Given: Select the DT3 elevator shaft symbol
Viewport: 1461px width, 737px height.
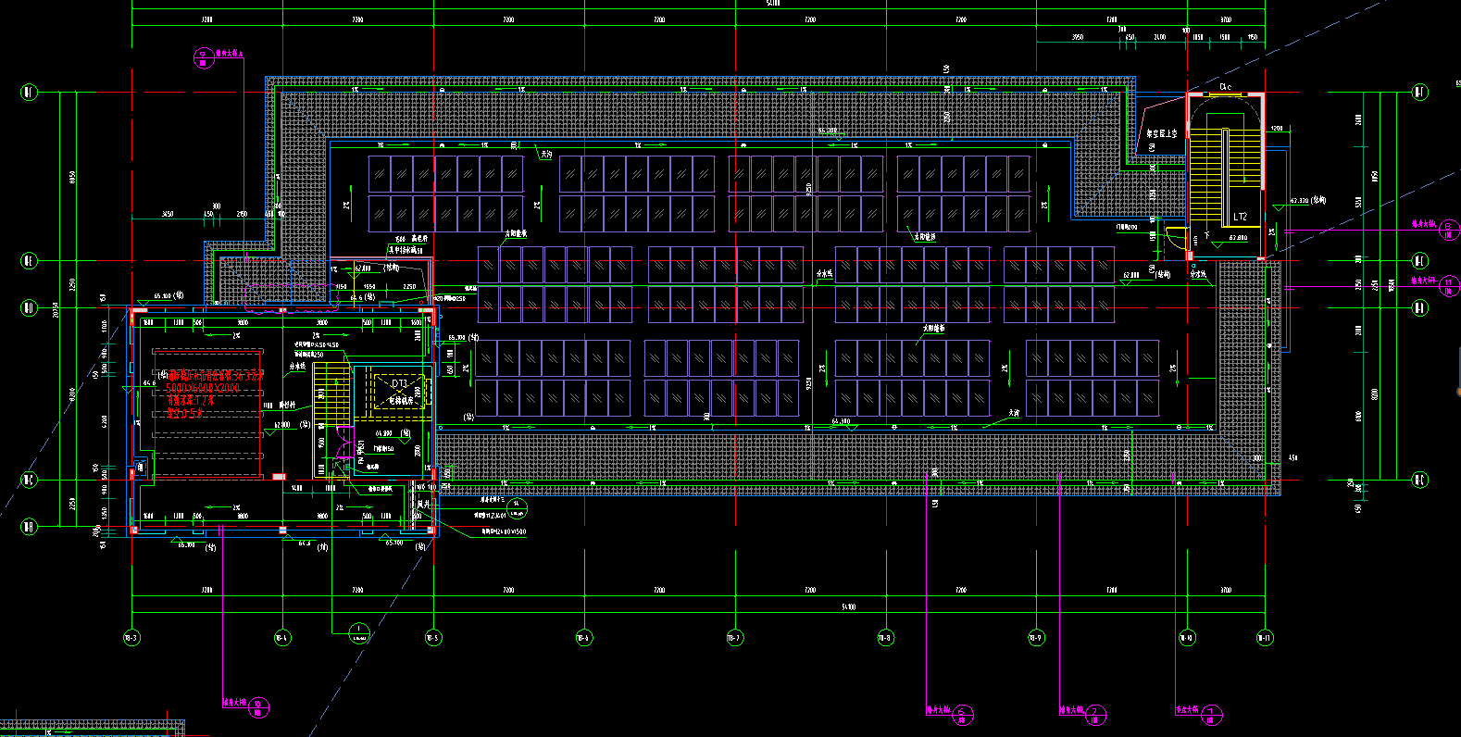Looking at the screenshot, I should click(399, 393).
